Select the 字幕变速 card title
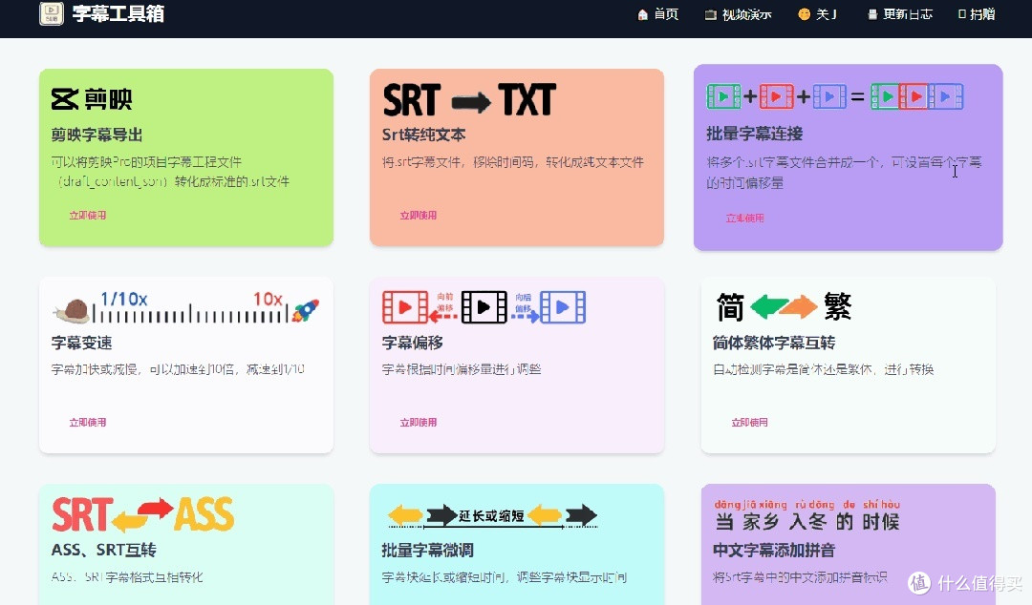Image resolution: width=1032 pixels, height=605 pixels. coord(81,343)
